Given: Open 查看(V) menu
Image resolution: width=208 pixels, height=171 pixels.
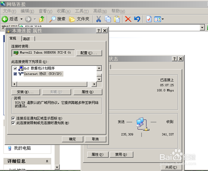Looking at the screenshot, I should [45, 11].
